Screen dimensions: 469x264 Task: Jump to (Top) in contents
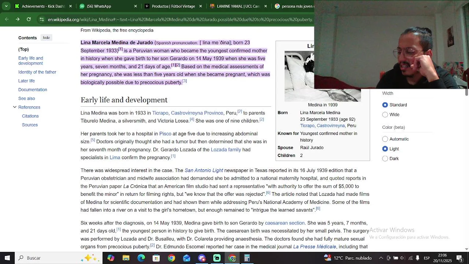click(23, 49)
